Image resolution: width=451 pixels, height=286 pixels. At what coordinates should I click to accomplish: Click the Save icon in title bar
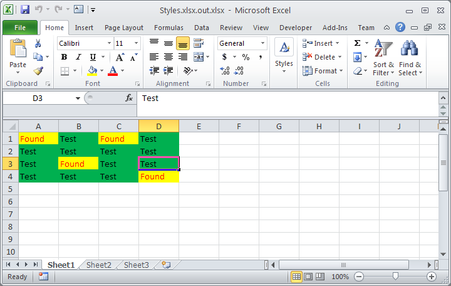click(x=24, y=9)
